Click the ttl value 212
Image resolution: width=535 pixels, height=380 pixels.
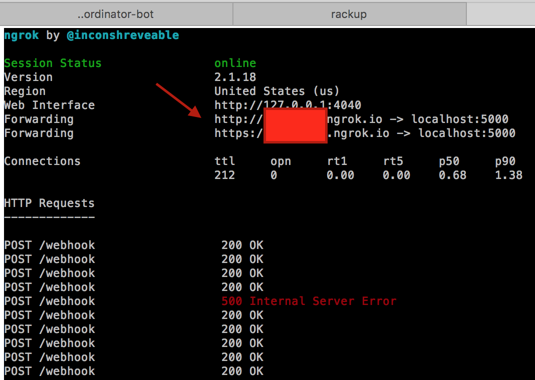pos(224,175)
